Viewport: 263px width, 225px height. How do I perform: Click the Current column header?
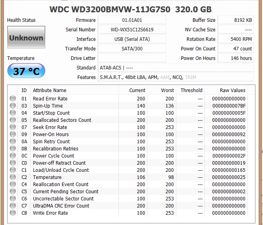[133, 90]
